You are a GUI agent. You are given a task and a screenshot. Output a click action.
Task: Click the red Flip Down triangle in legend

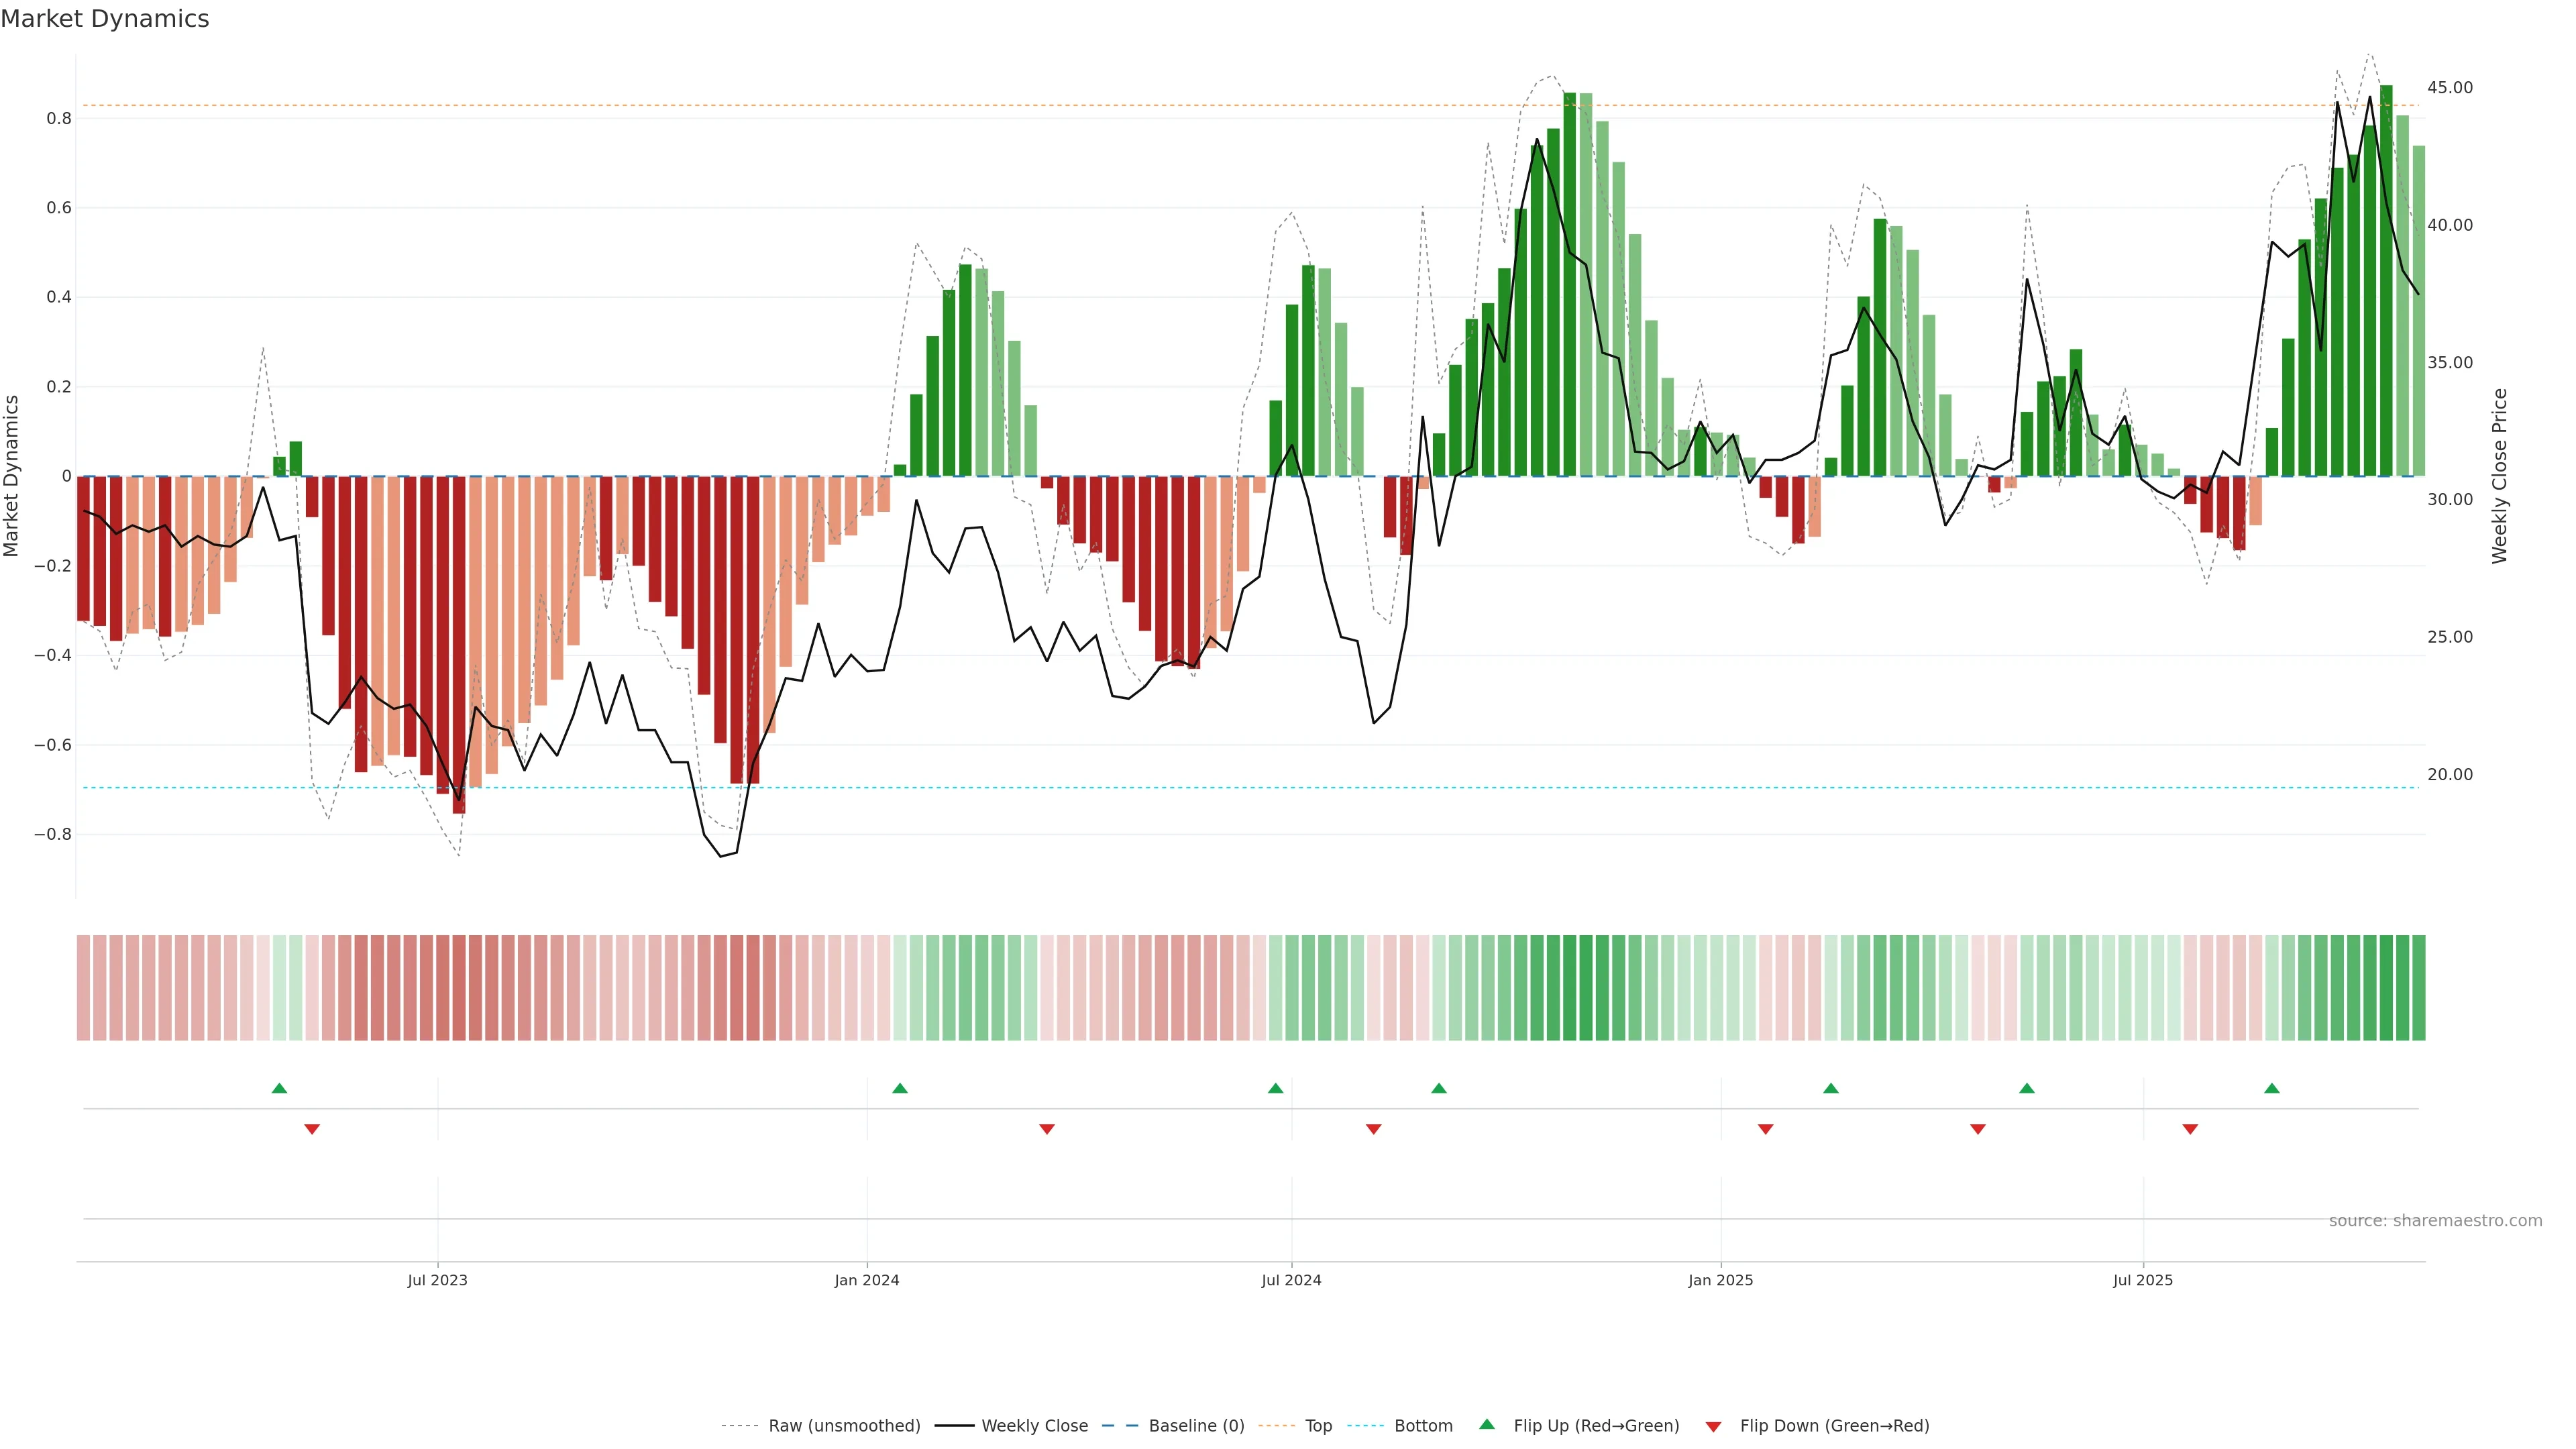(x=1713, y=1427)
